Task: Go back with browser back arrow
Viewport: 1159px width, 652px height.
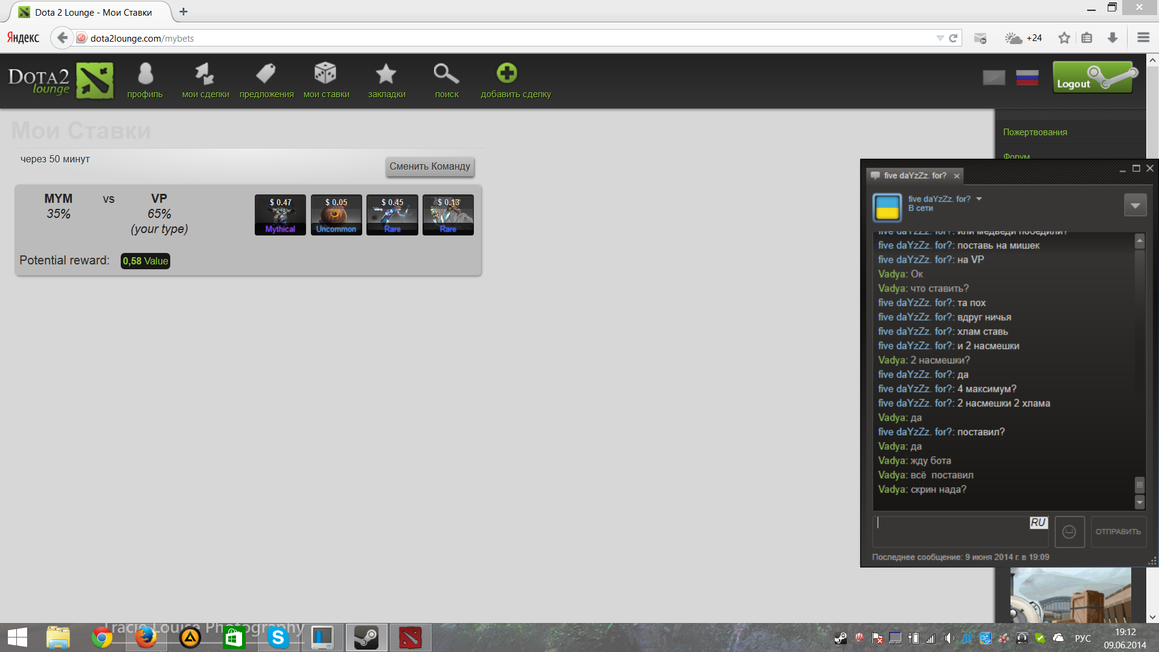Action: (62, 38)
